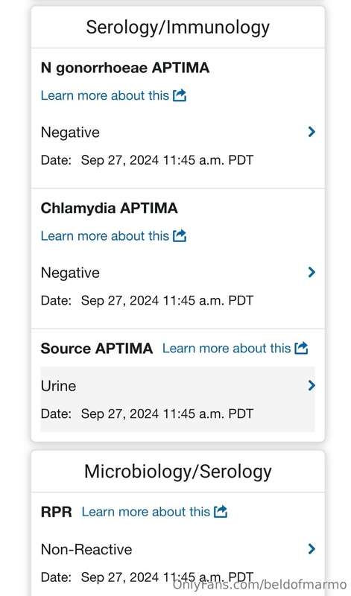Image resolution: width=351 pixels, height=596 pixels.
Task: Click external link icon beside Source APTIMA
Action: click(x=301, y=348)
